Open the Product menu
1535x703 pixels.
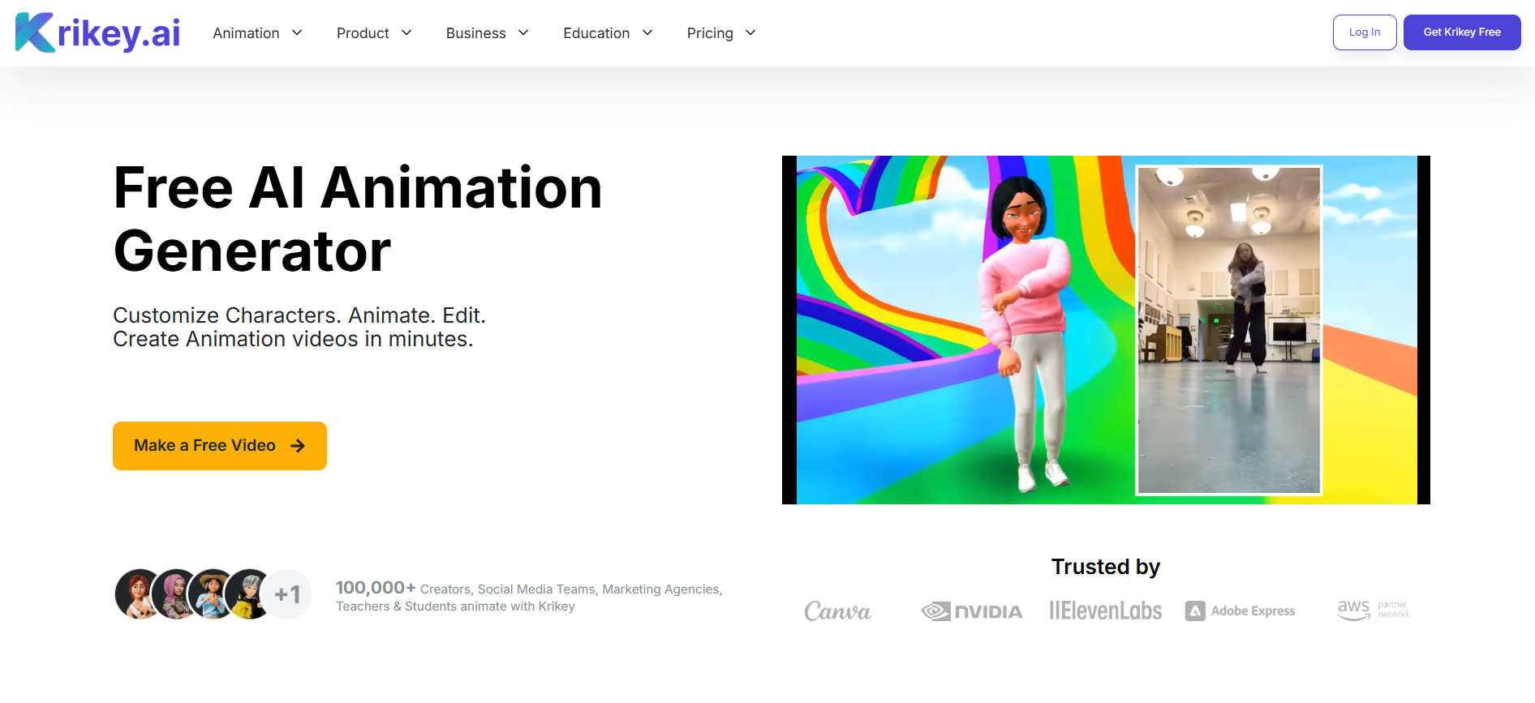coord(363,33)
